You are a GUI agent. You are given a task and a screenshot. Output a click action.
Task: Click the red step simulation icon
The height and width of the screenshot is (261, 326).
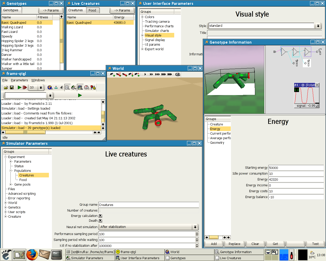(25, 87)
